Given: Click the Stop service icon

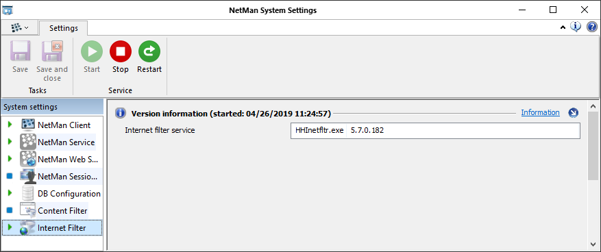Looking at the screenshot, I should (x=121, y=51).
